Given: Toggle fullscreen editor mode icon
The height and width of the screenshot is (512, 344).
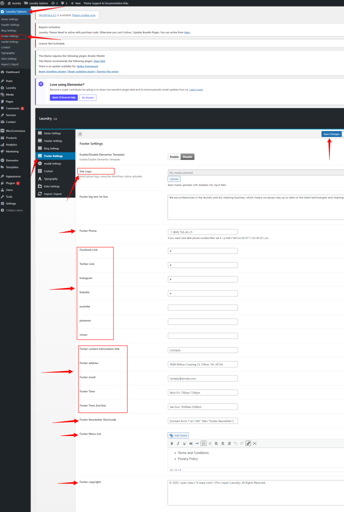Looking at the screenshot, I should tap(255, 443).
